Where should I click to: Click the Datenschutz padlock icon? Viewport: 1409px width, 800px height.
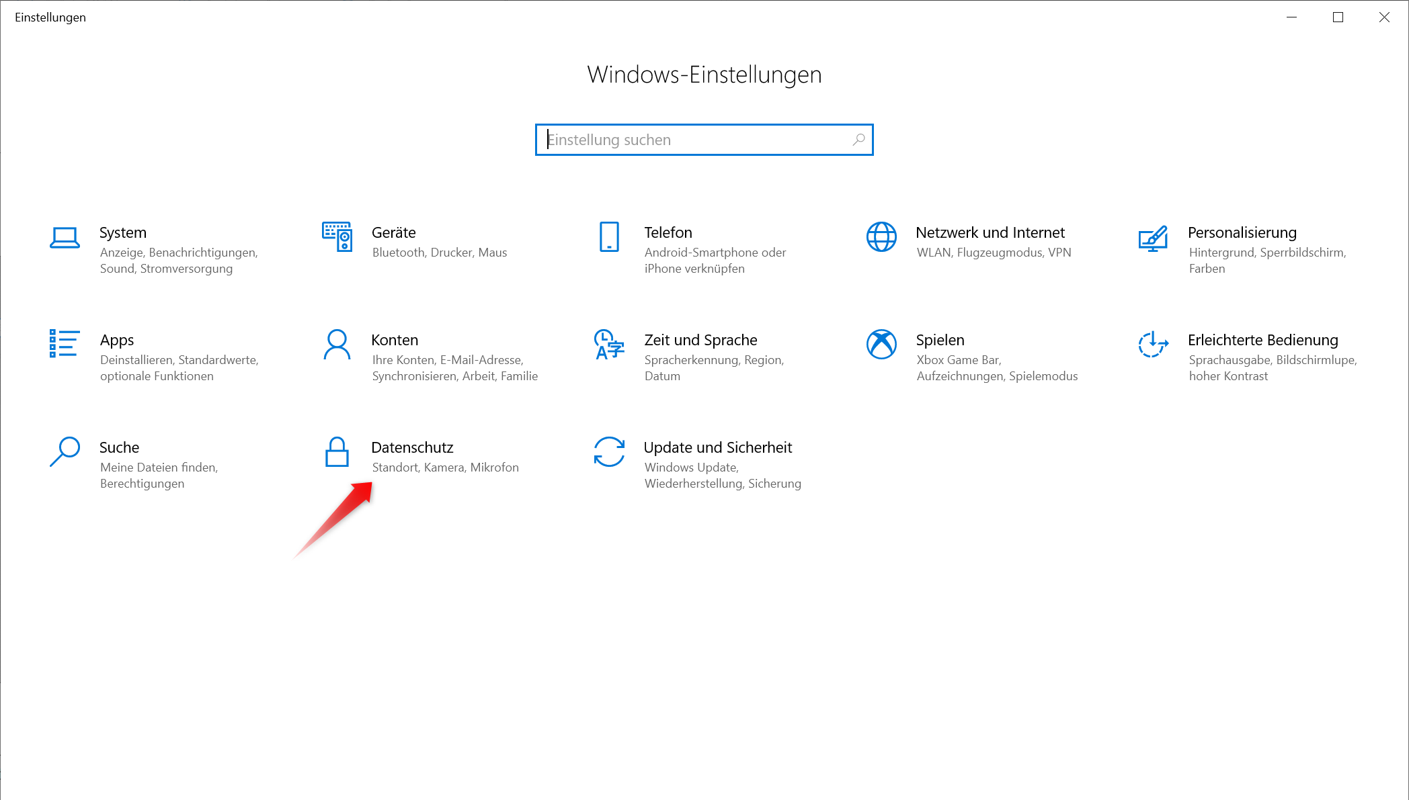(337, 451)
